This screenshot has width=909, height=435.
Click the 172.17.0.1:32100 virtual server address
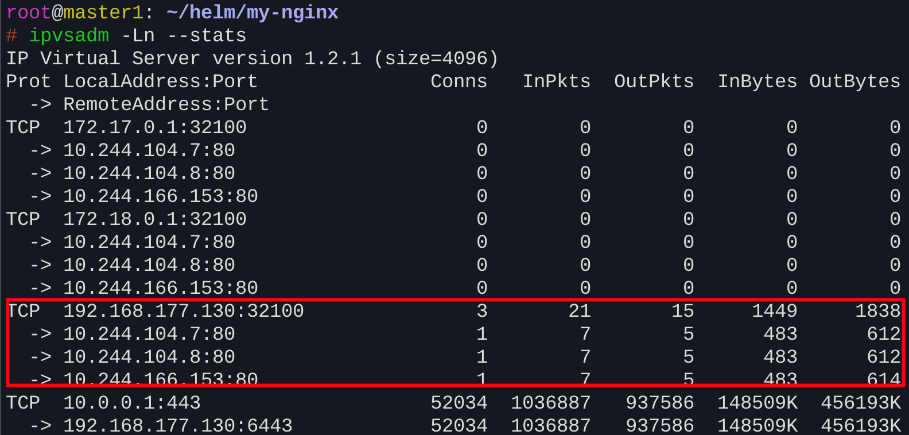pos(154,127)
